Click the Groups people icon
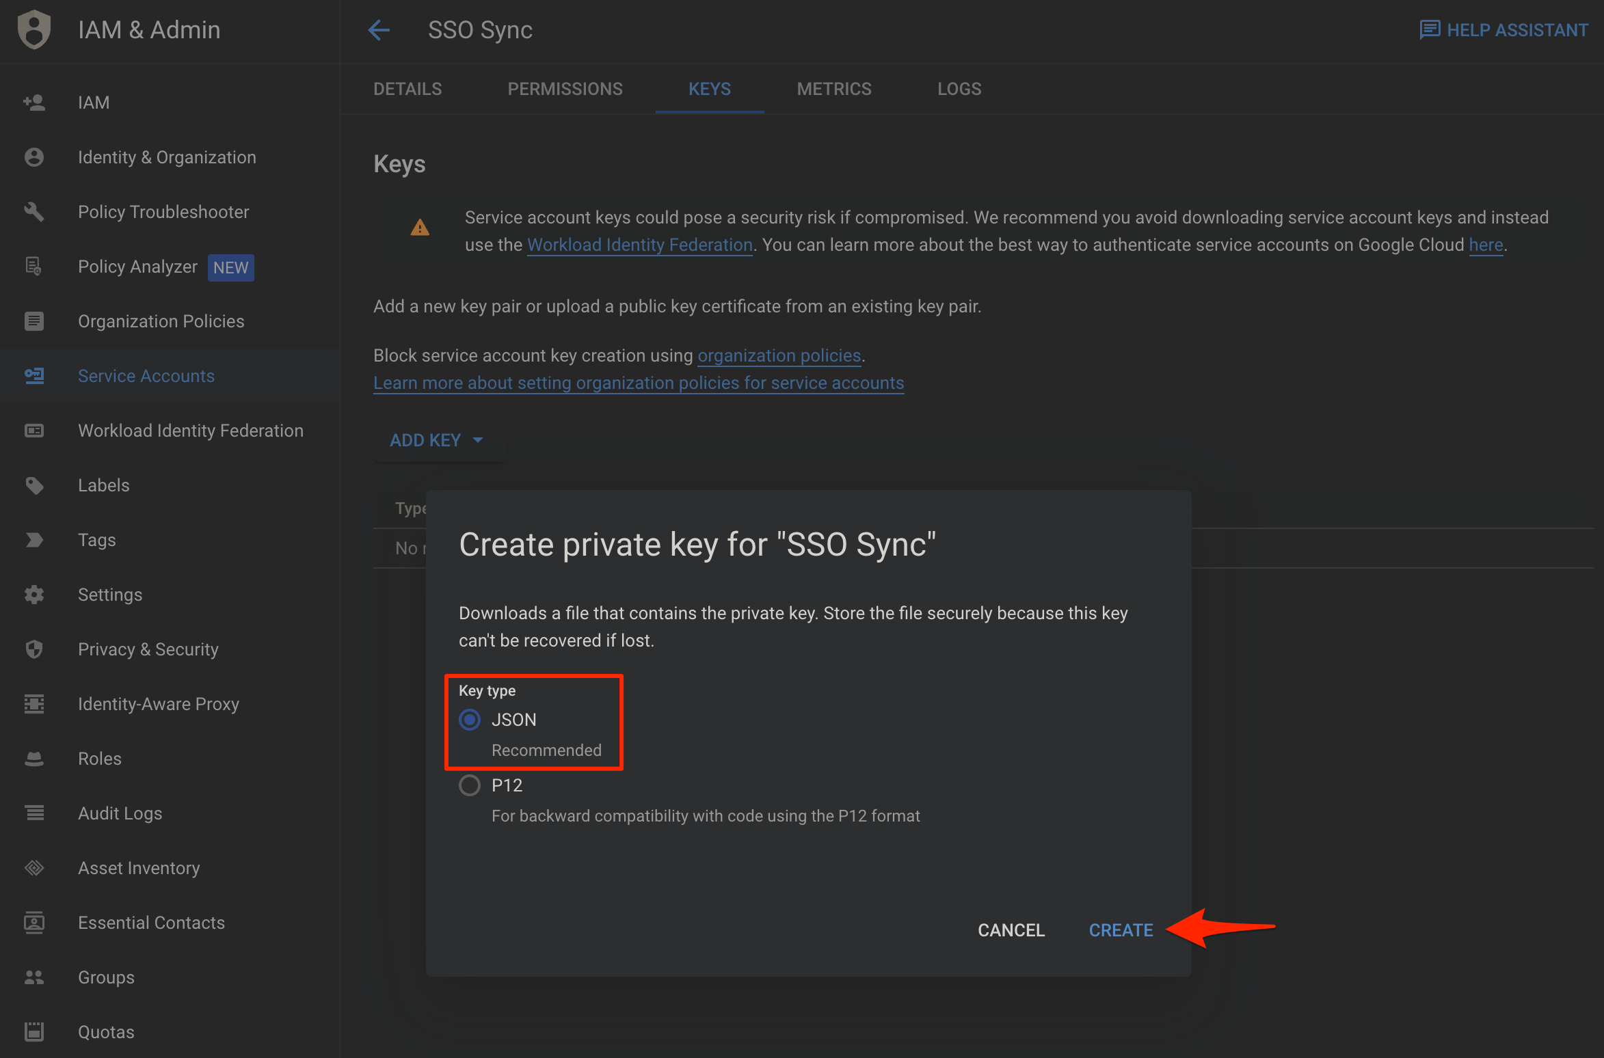The image size is (1604, 1058). (34, 977)
